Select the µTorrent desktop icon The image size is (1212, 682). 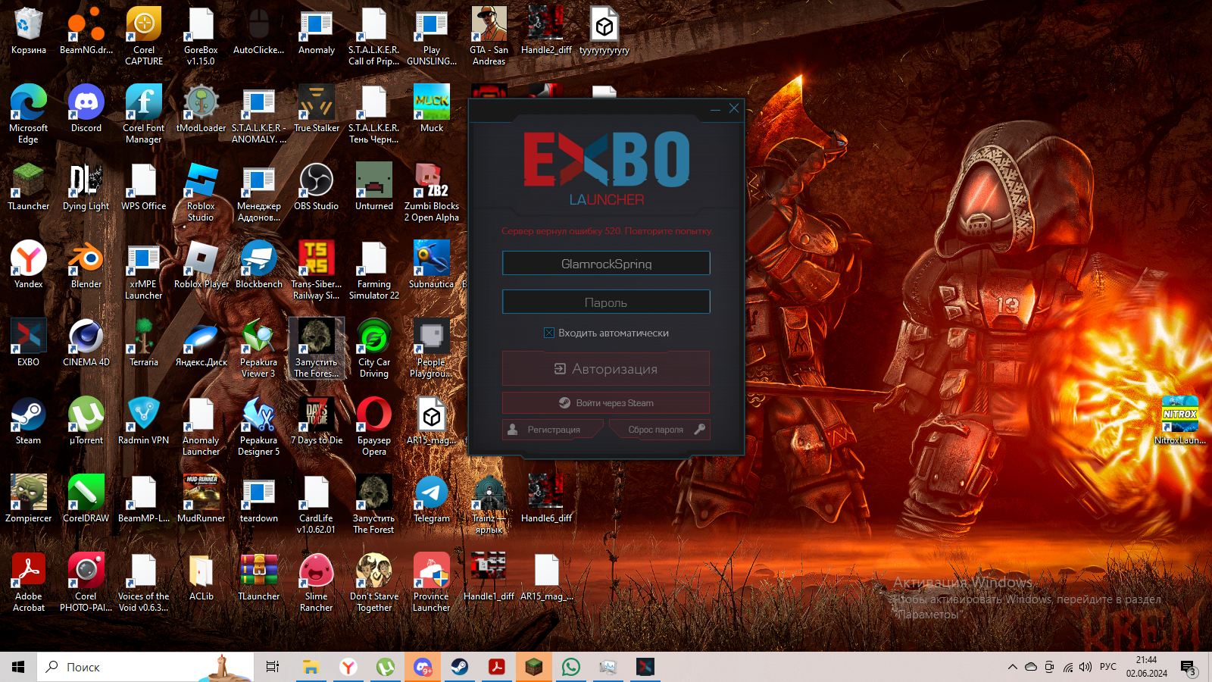coord(86,422)
